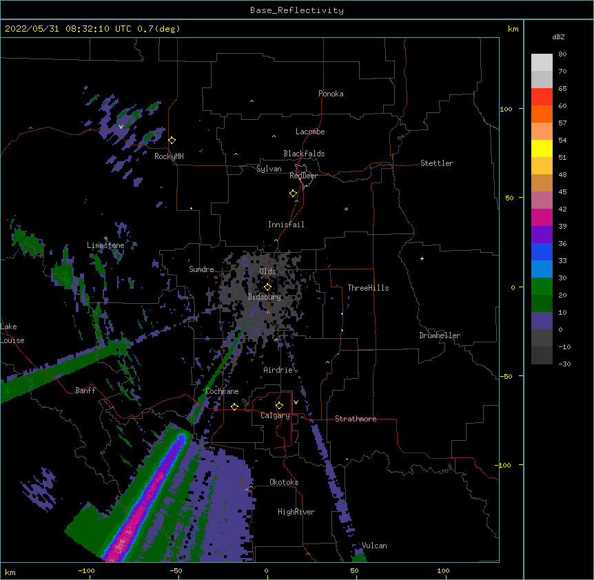
Task: Click the HighRiver city label
Action: pos(296,512)
